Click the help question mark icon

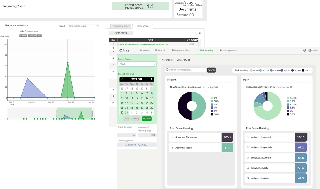tap(304, 50)
